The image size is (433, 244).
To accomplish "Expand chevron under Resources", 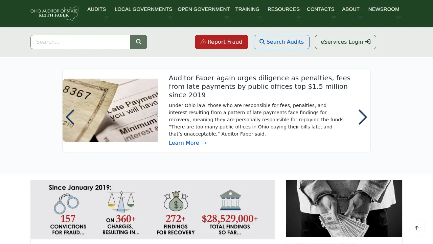I will pos(299,17).
